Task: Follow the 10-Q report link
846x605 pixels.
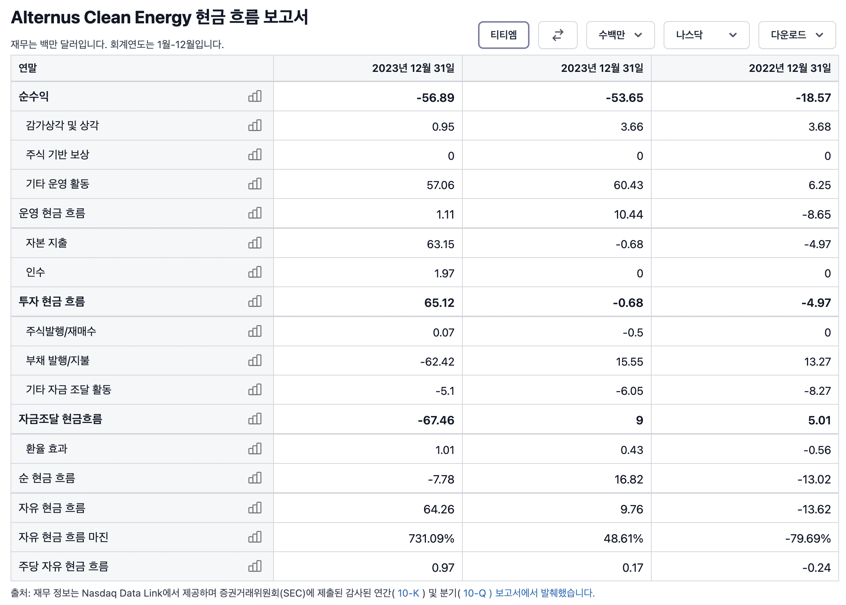Action: pyautogui.click(x=474, y=593)
